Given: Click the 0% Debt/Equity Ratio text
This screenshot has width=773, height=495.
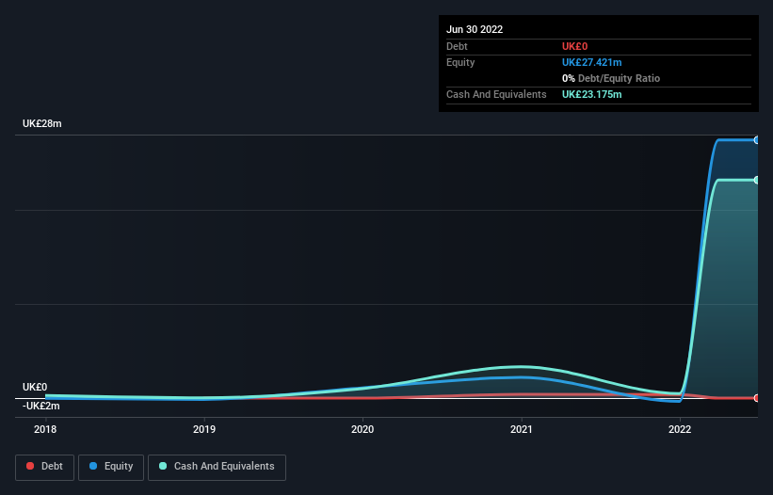Looking at the screenshot, I should pyautogui.click(x=611, y=78).
